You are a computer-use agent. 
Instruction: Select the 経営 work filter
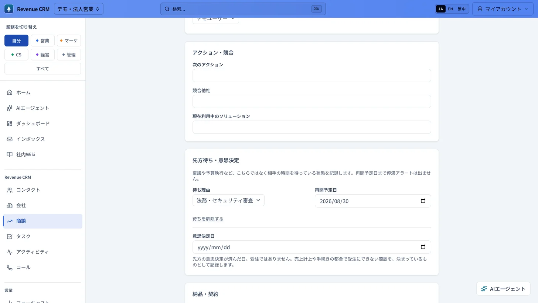pyautogui.click(x=42, y=55)
